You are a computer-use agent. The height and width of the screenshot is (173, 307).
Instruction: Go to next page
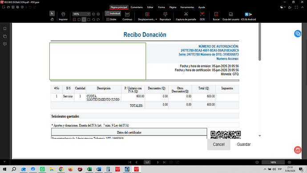pyautogui.click(x=158, y=162)
